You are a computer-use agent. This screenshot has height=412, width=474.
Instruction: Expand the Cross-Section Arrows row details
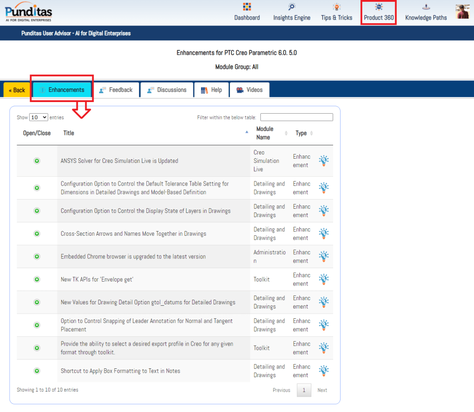(37, 234)
